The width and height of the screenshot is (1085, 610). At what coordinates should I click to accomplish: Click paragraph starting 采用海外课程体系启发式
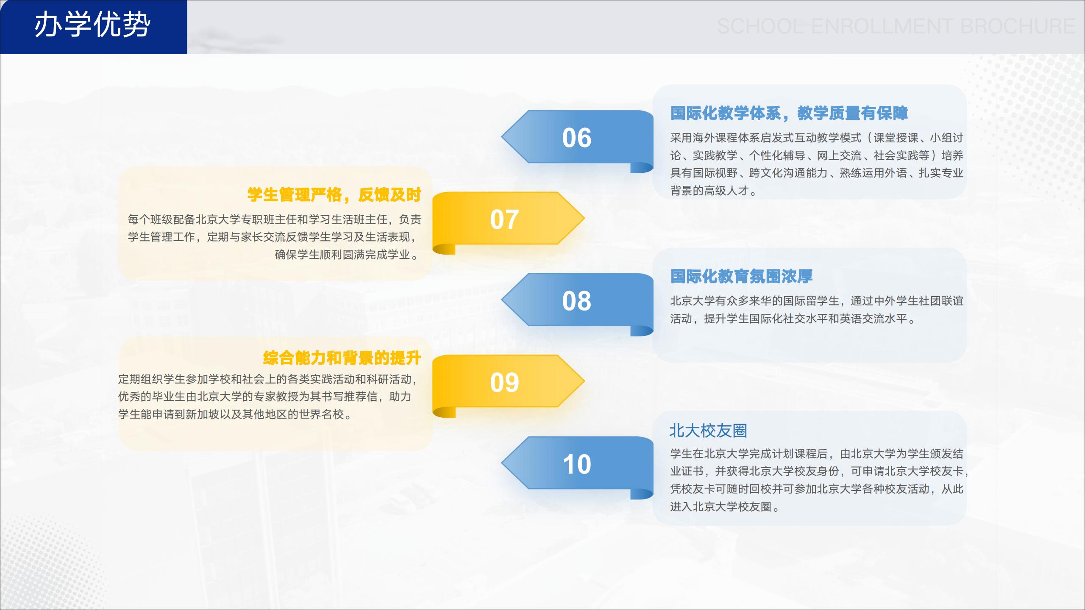point(817,164)
